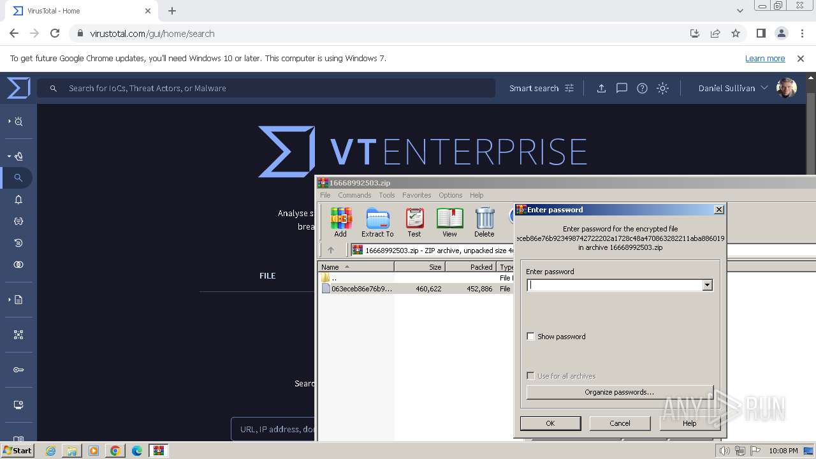Open Smart search filter sliders
Viewport: 816px width, 459px height.
(x=569, y=88)
